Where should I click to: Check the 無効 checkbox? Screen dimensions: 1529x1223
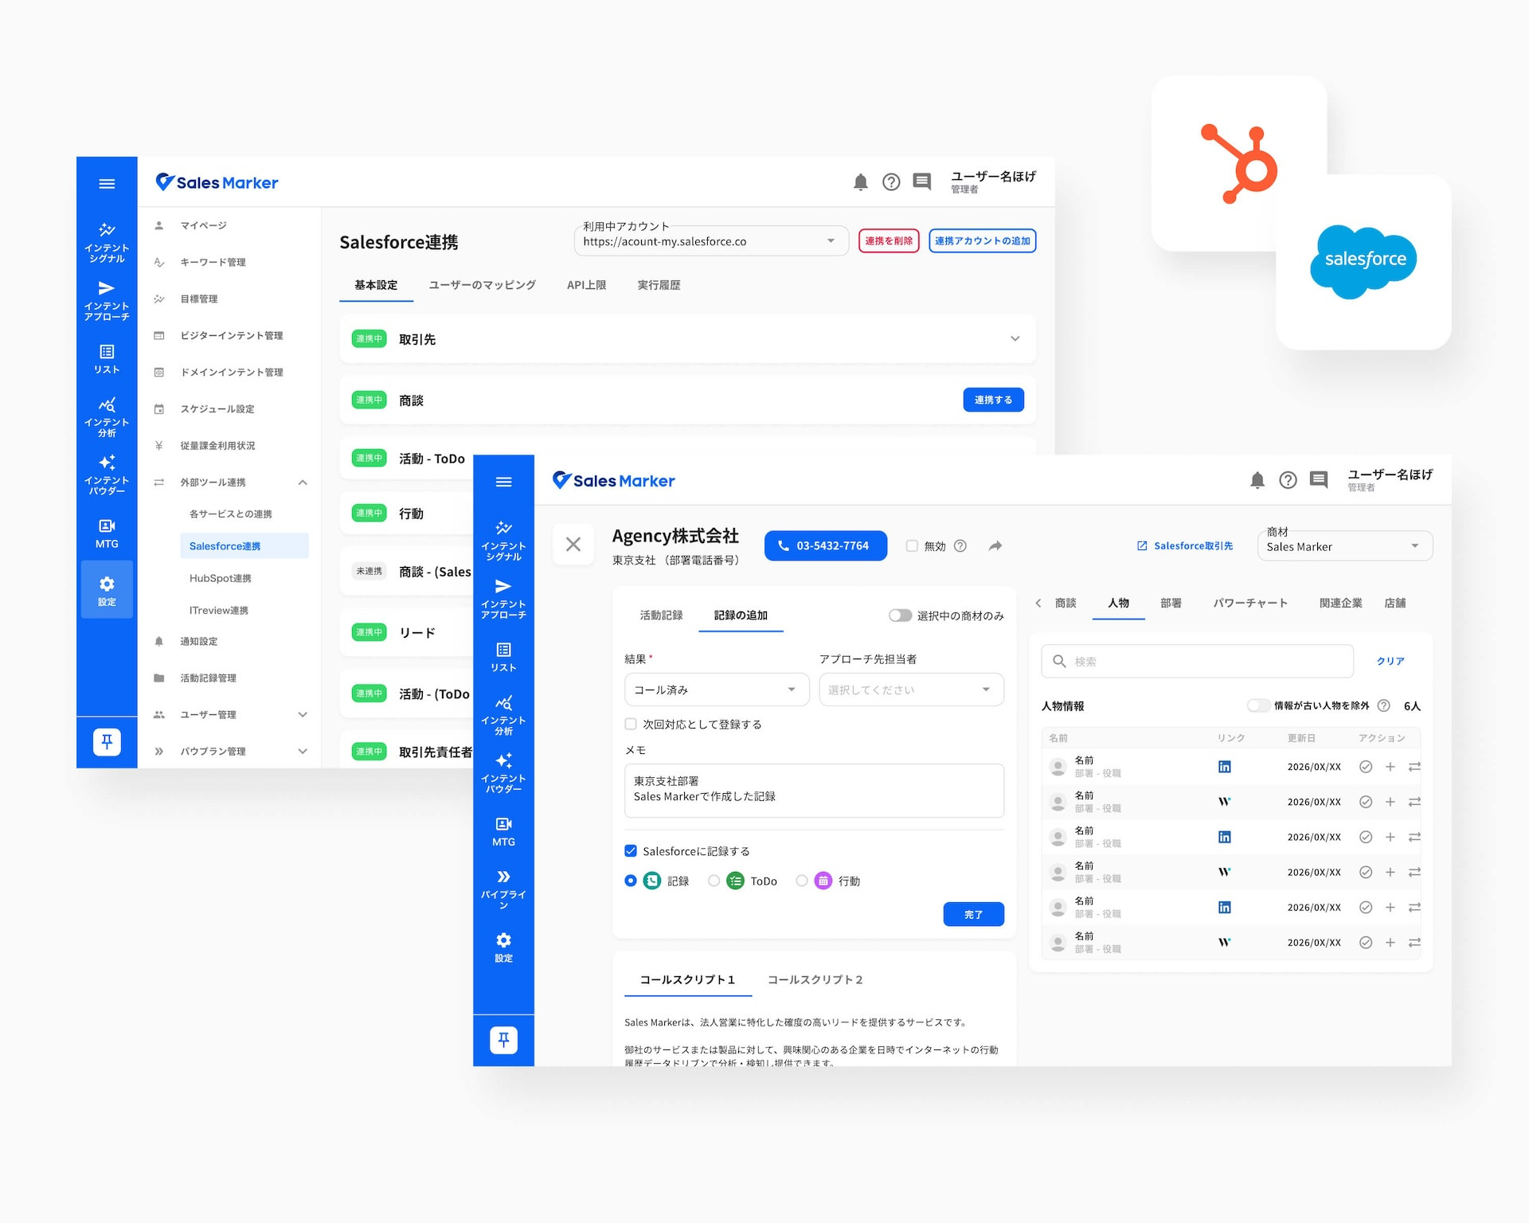912,546
